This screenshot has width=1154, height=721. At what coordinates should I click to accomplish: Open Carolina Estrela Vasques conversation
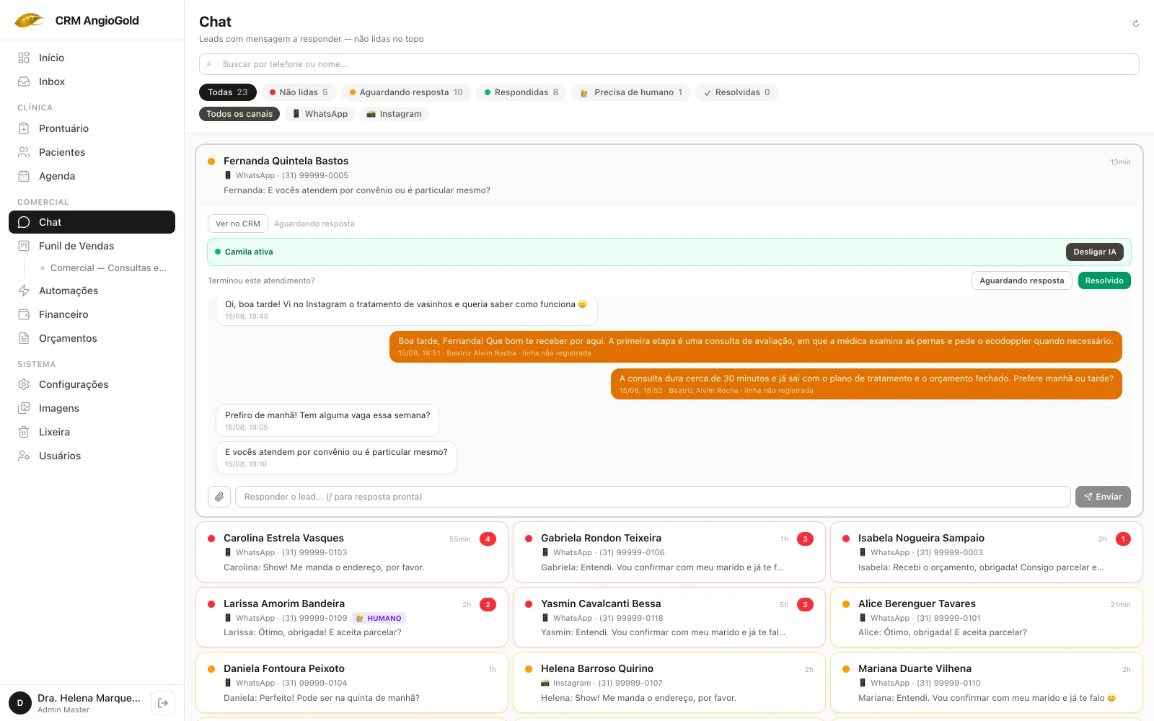(352, 552)
